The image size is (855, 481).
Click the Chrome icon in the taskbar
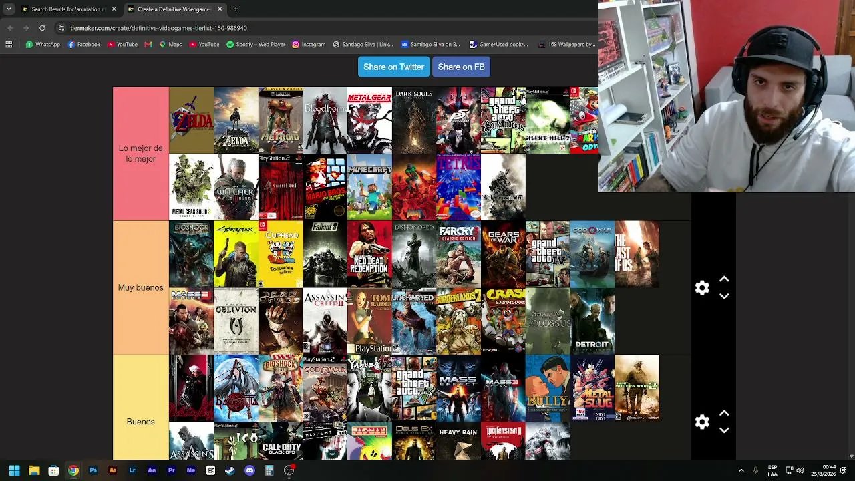pos(73,470)
